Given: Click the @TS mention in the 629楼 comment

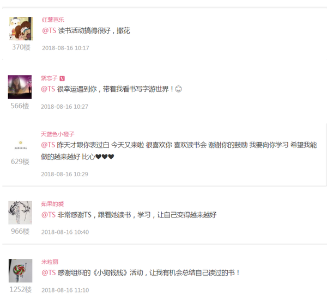Looking at the screenshot, I should (x=48, y=145).
